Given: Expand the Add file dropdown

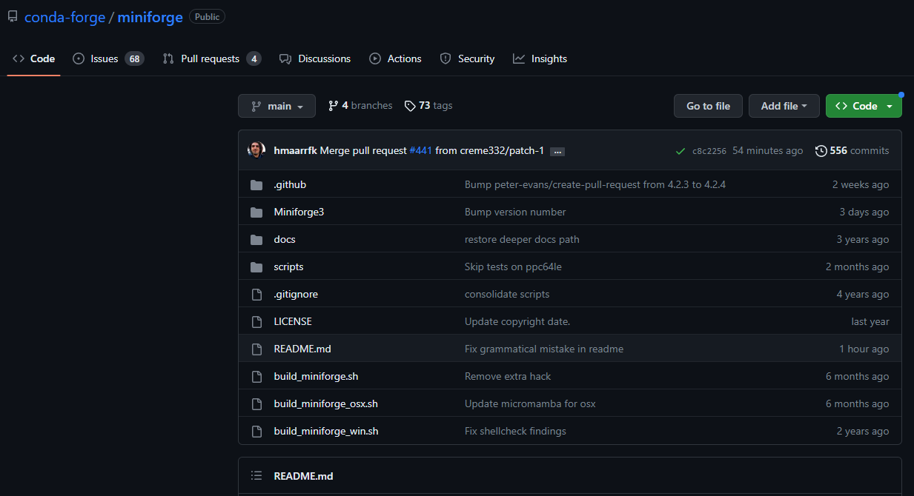Looking at the screenshot, I should click(x=784, y=106).
